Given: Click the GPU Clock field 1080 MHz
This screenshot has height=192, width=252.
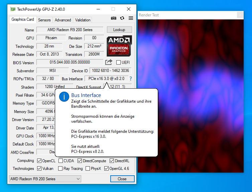Looking at the screenshot, I should 46,136.
